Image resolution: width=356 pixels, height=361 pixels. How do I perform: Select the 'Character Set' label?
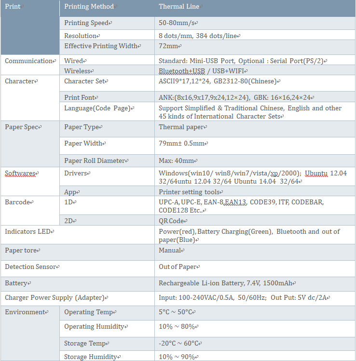pyautogui.click(x=84, y=81)
